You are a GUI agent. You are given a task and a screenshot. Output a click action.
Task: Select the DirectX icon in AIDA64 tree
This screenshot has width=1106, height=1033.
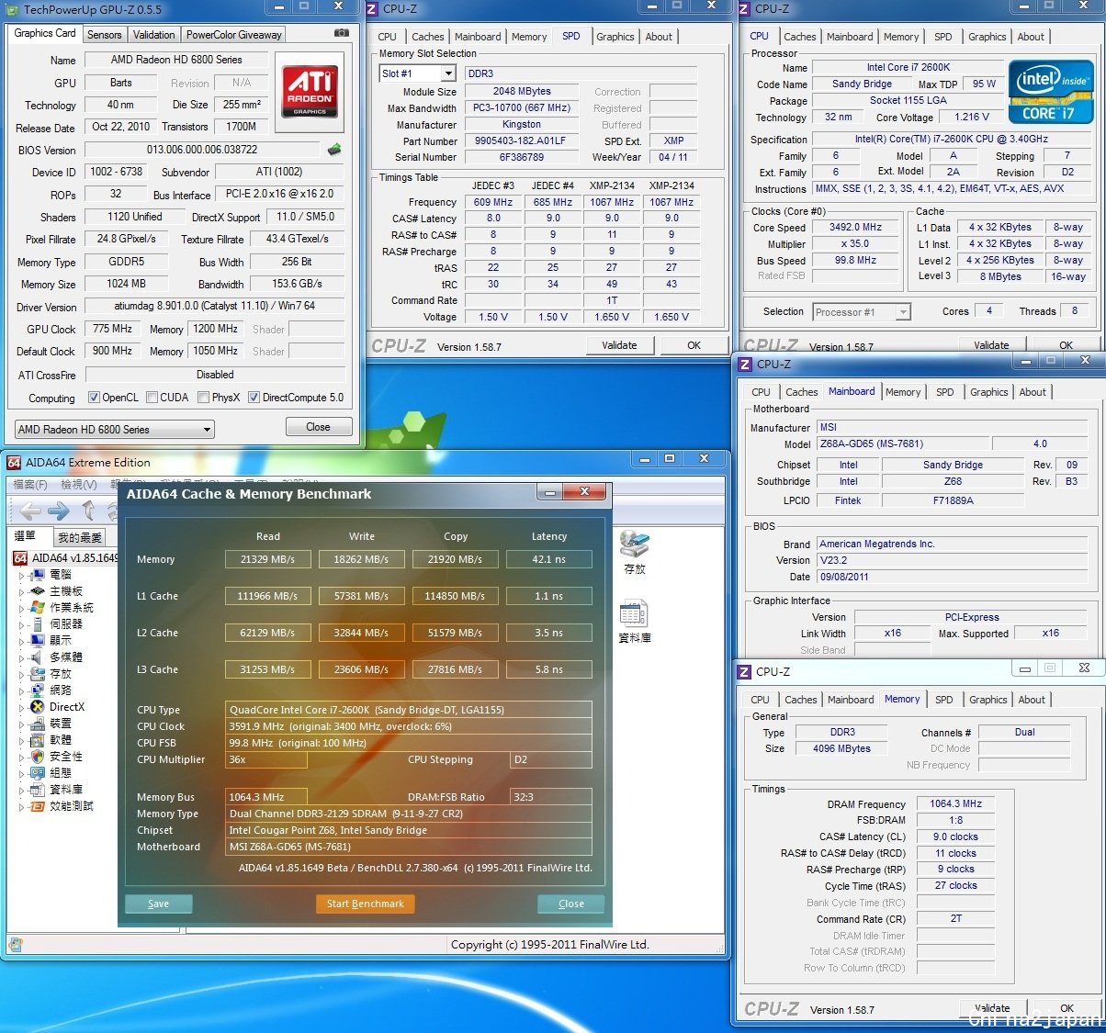pyautogui.click(x=38, y=707)
